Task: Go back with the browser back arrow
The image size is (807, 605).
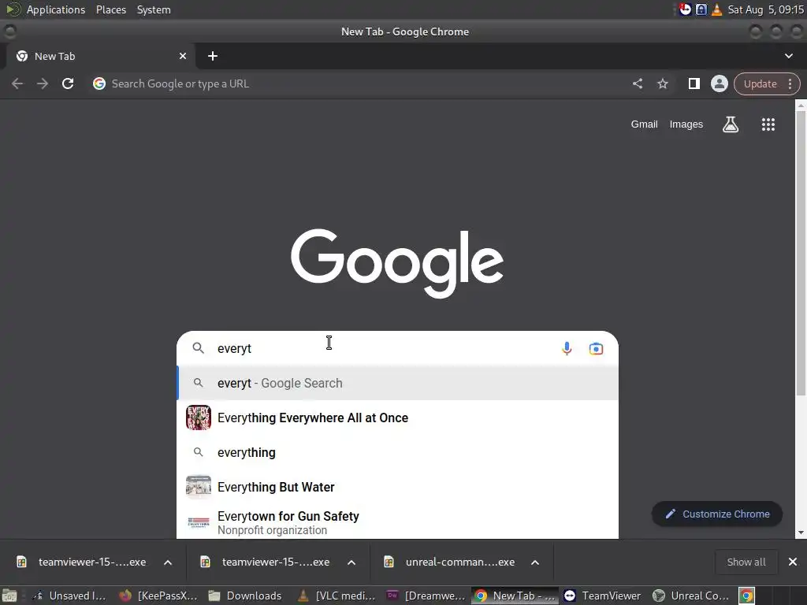Action: point(17,84)
